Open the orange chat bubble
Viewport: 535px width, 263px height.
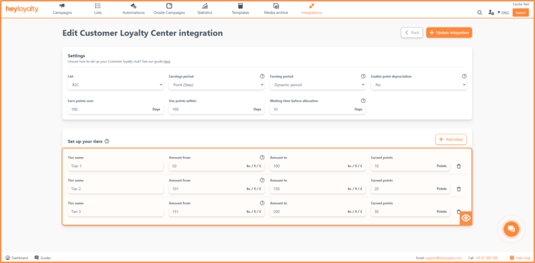pyautogui.click(x=511, y=229)
